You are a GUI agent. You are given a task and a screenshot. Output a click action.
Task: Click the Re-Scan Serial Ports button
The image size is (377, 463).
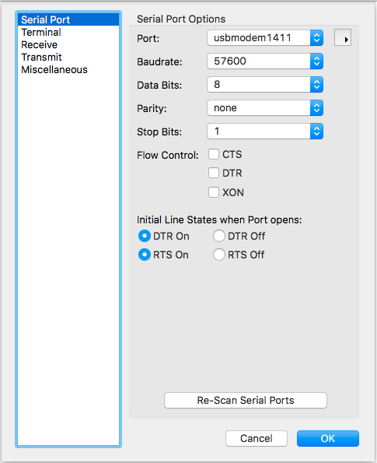click(x=246, y=401)
